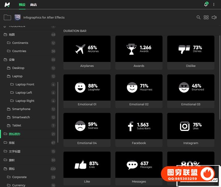Image resolution: width=221 pixels, height=187 pixels.
Task: Select the Smartwatch folder
Action: tap(21, 117)
